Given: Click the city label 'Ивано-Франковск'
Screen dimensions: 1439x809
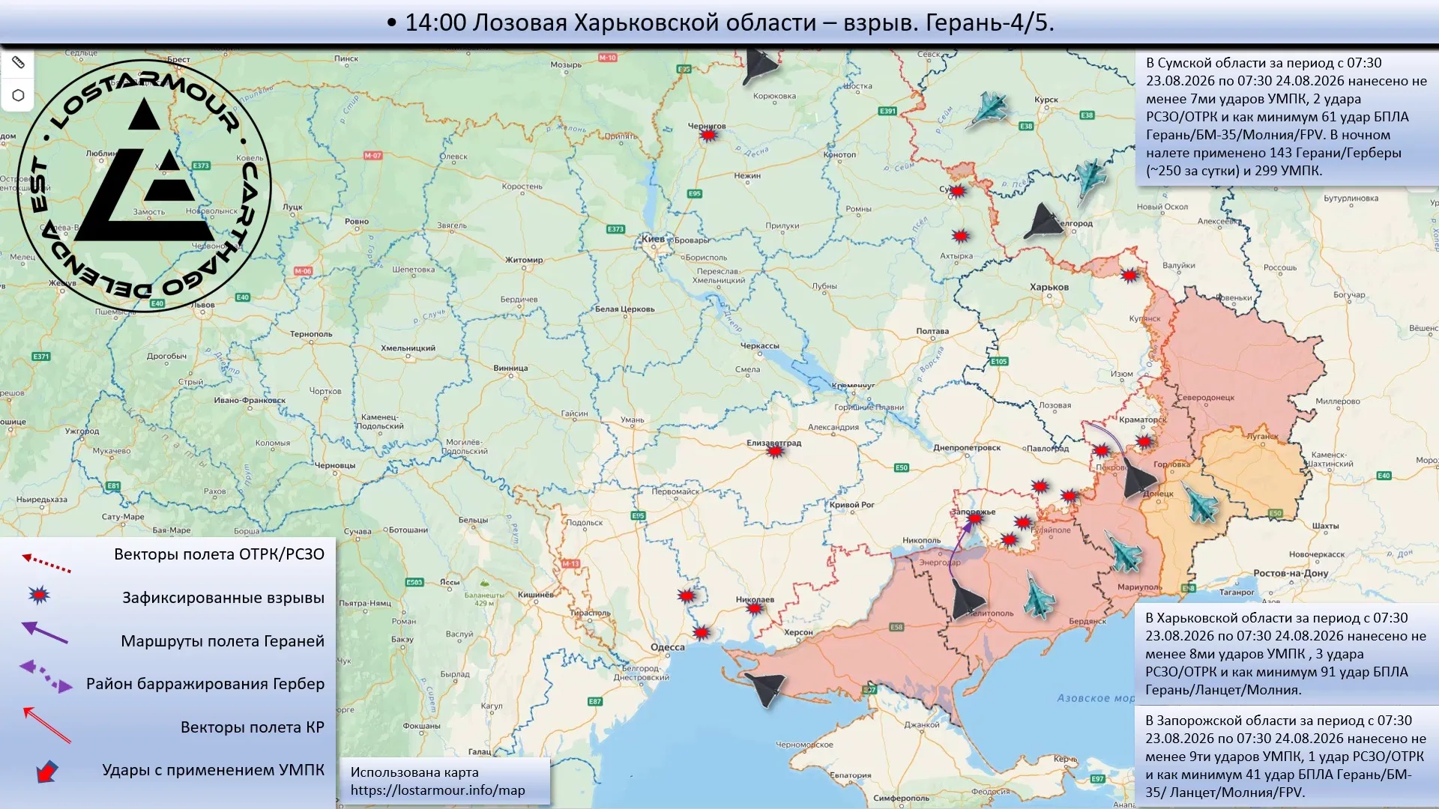Looking at the screenshot, I should [250, 401].
